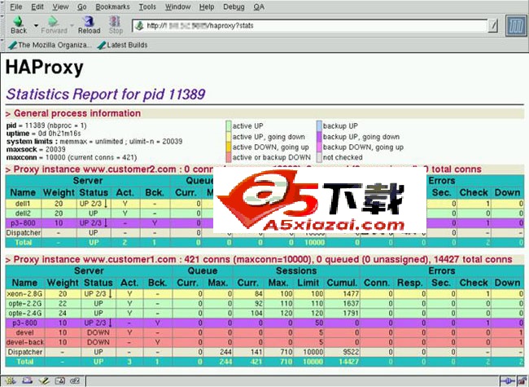Open Navigator from status bar component icon
The width and height of the screenshot is (529, 387).
coord(10,381)
